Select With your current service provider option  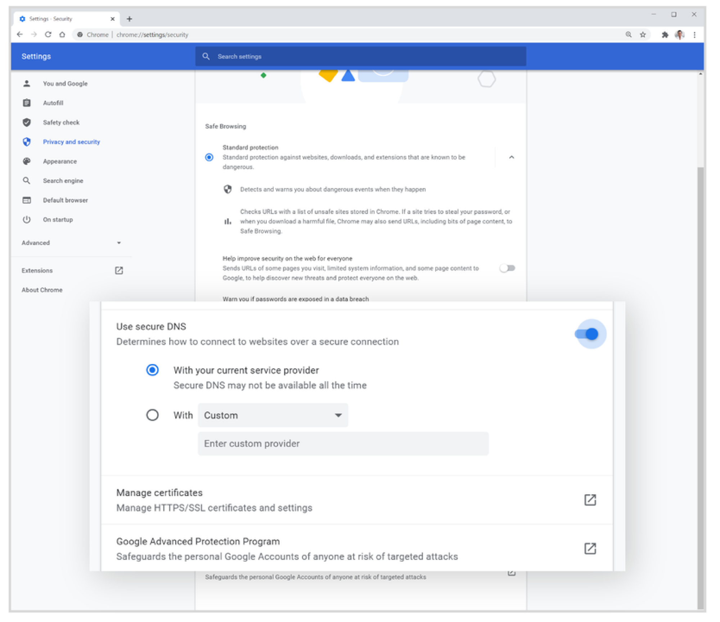point(152,370)
